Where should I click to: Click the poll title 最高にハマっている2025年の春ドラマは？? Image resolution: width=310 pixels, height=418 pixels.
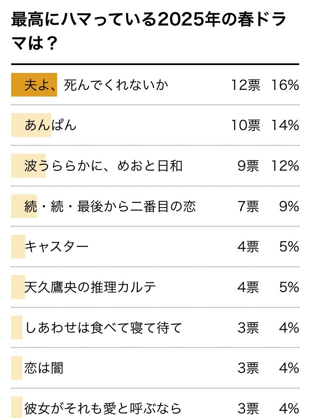pos(149,31)
